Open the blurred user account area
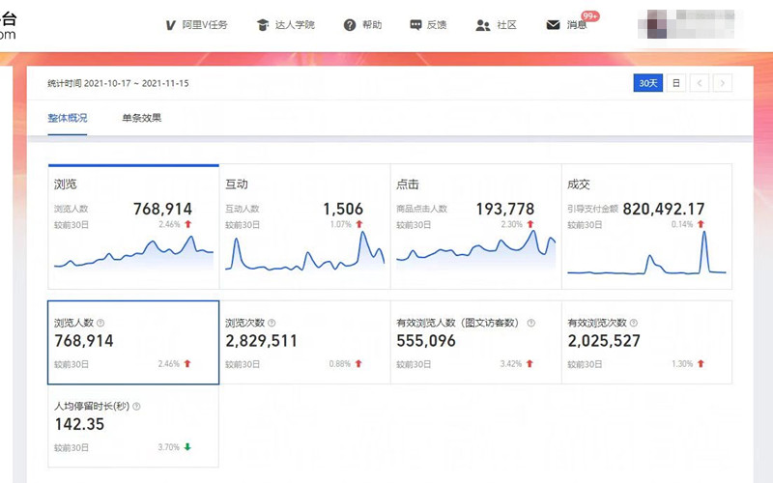 [x=686, y=23]
